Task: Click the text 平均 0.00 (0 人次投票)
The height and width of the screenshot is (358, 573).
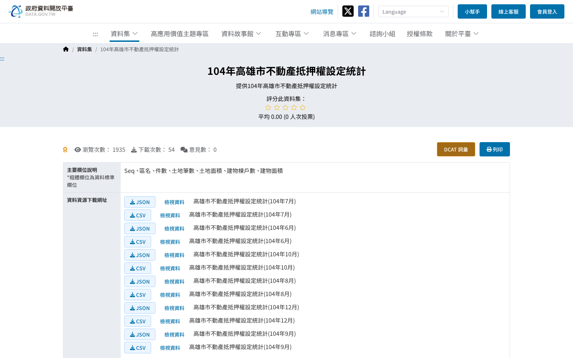Action: [286, 117]
